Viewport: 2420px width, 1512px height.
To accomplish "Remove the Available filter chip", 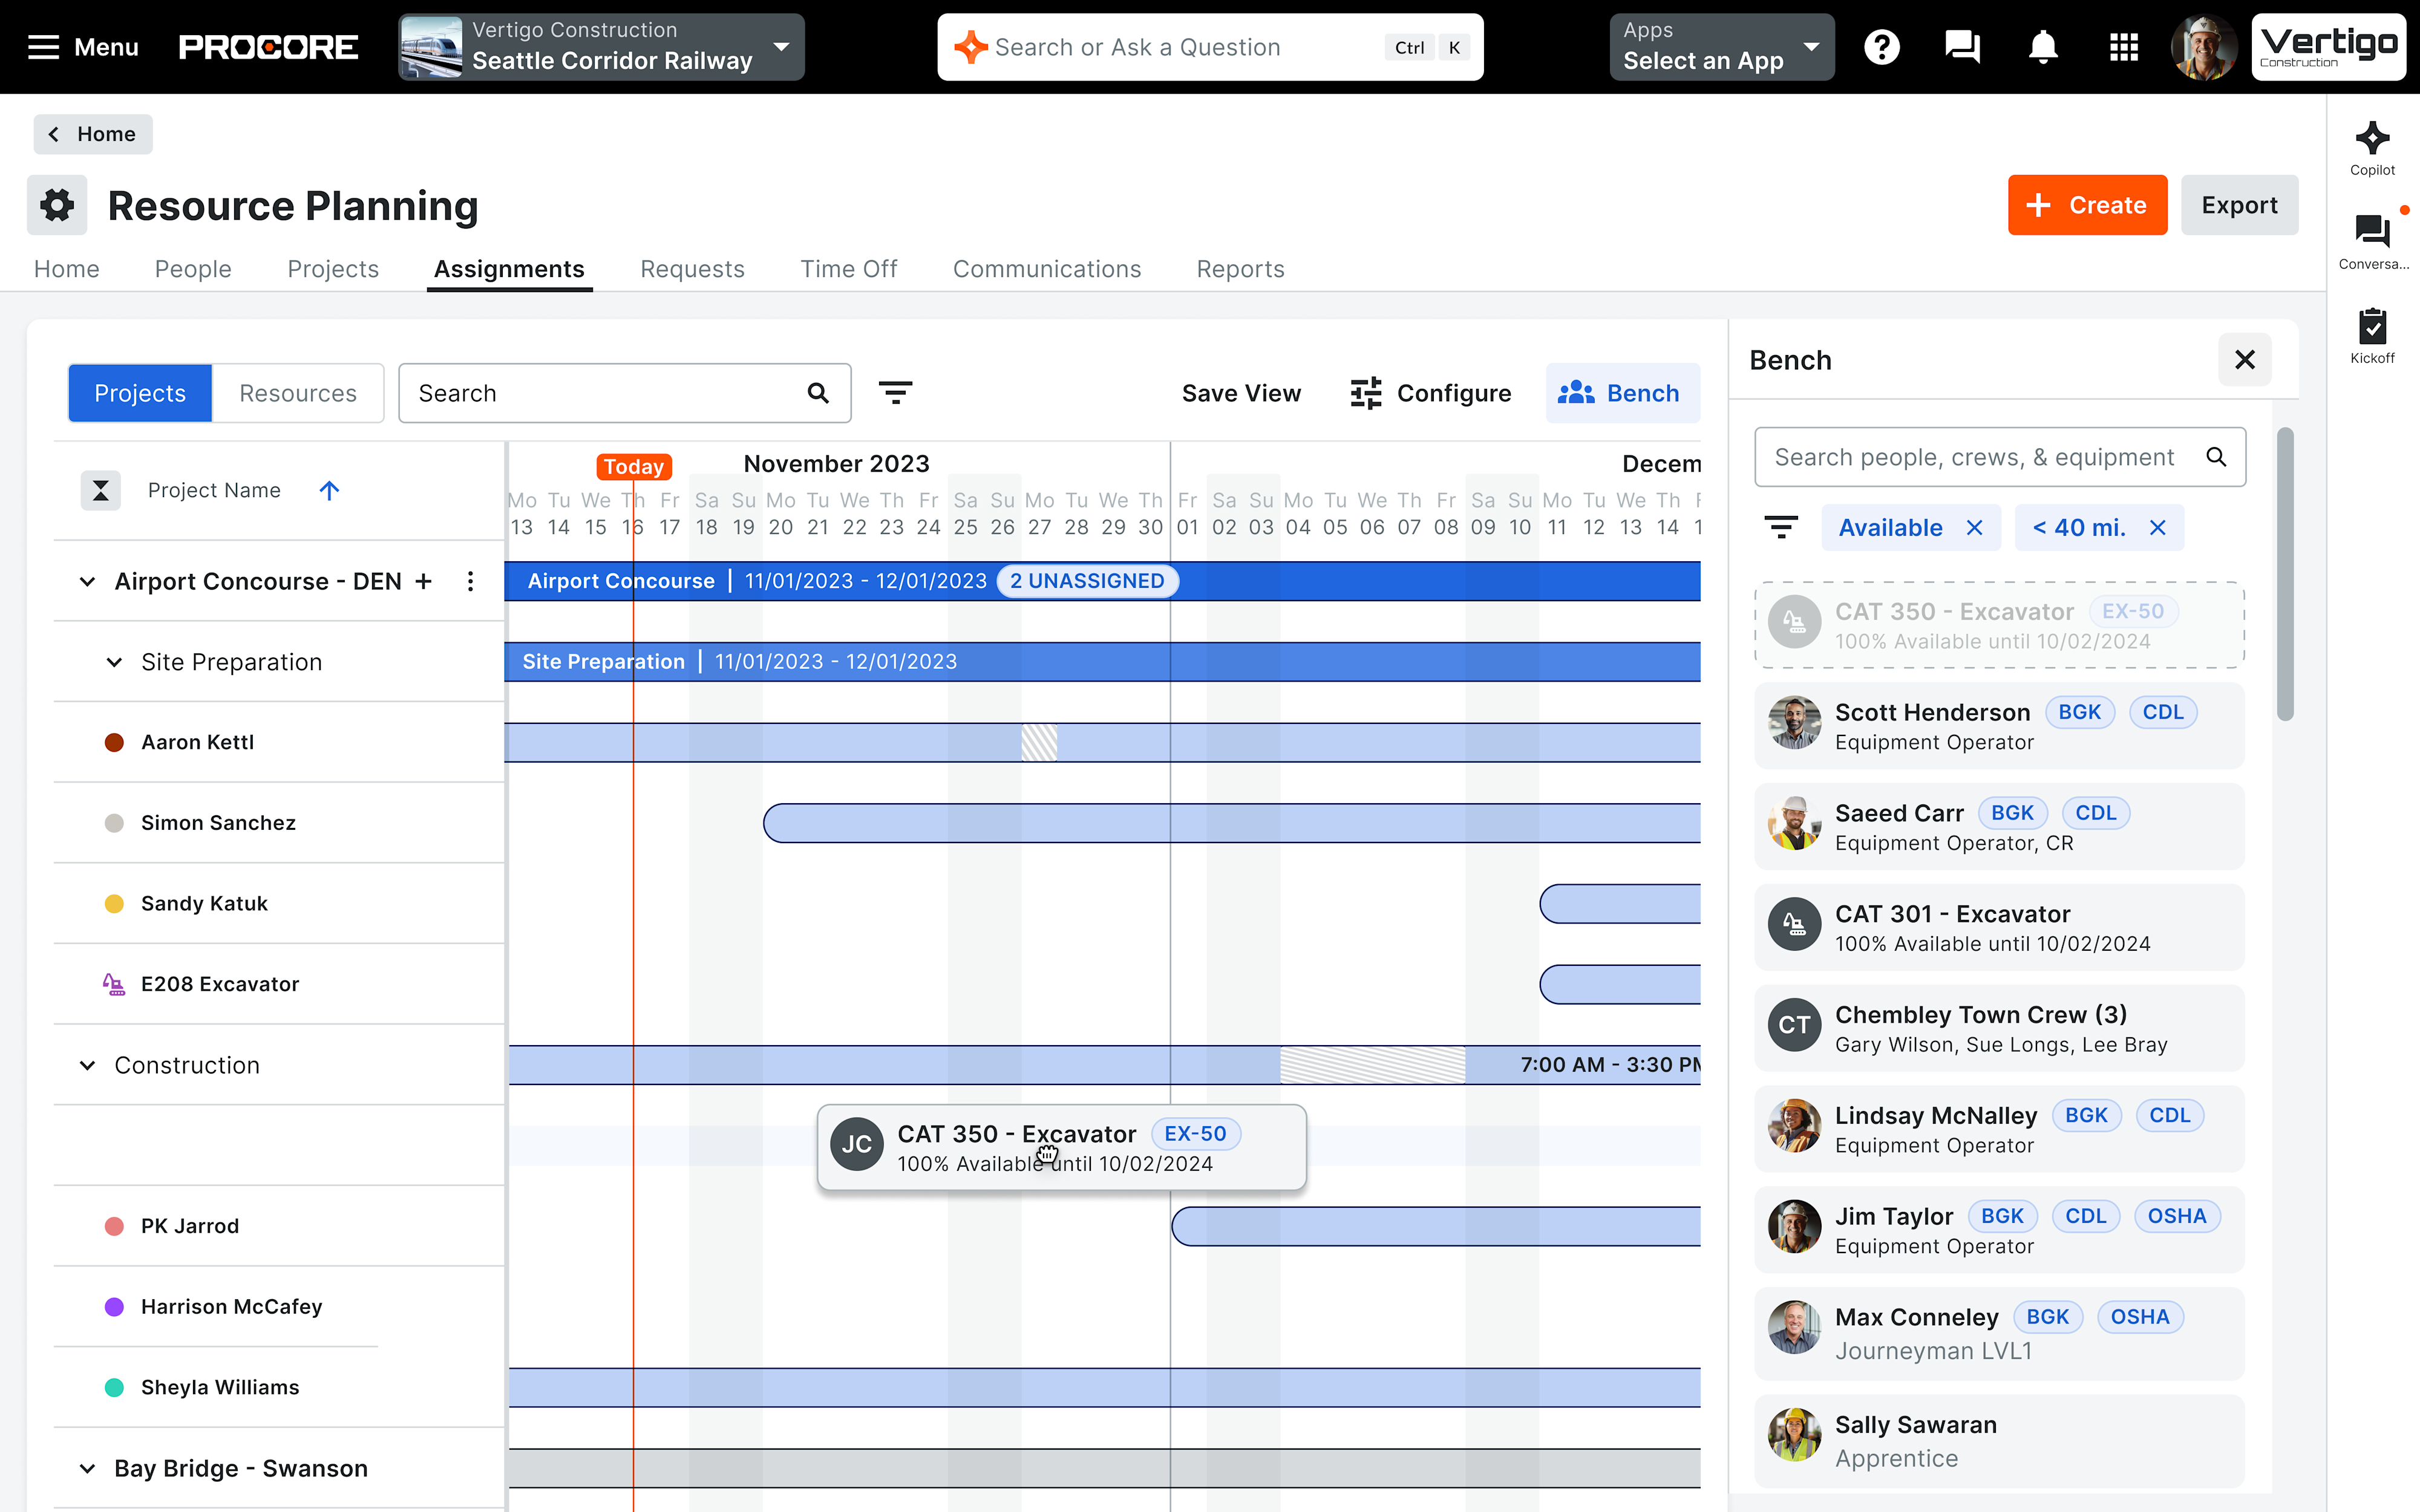I will (1975, 527).
